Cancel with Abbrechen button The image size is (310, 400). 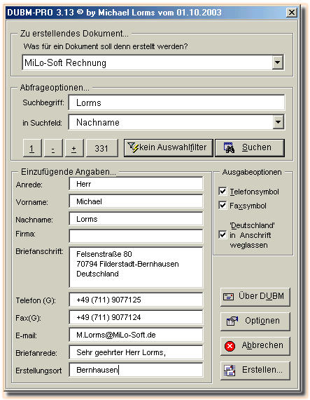[x=255, y=346]
